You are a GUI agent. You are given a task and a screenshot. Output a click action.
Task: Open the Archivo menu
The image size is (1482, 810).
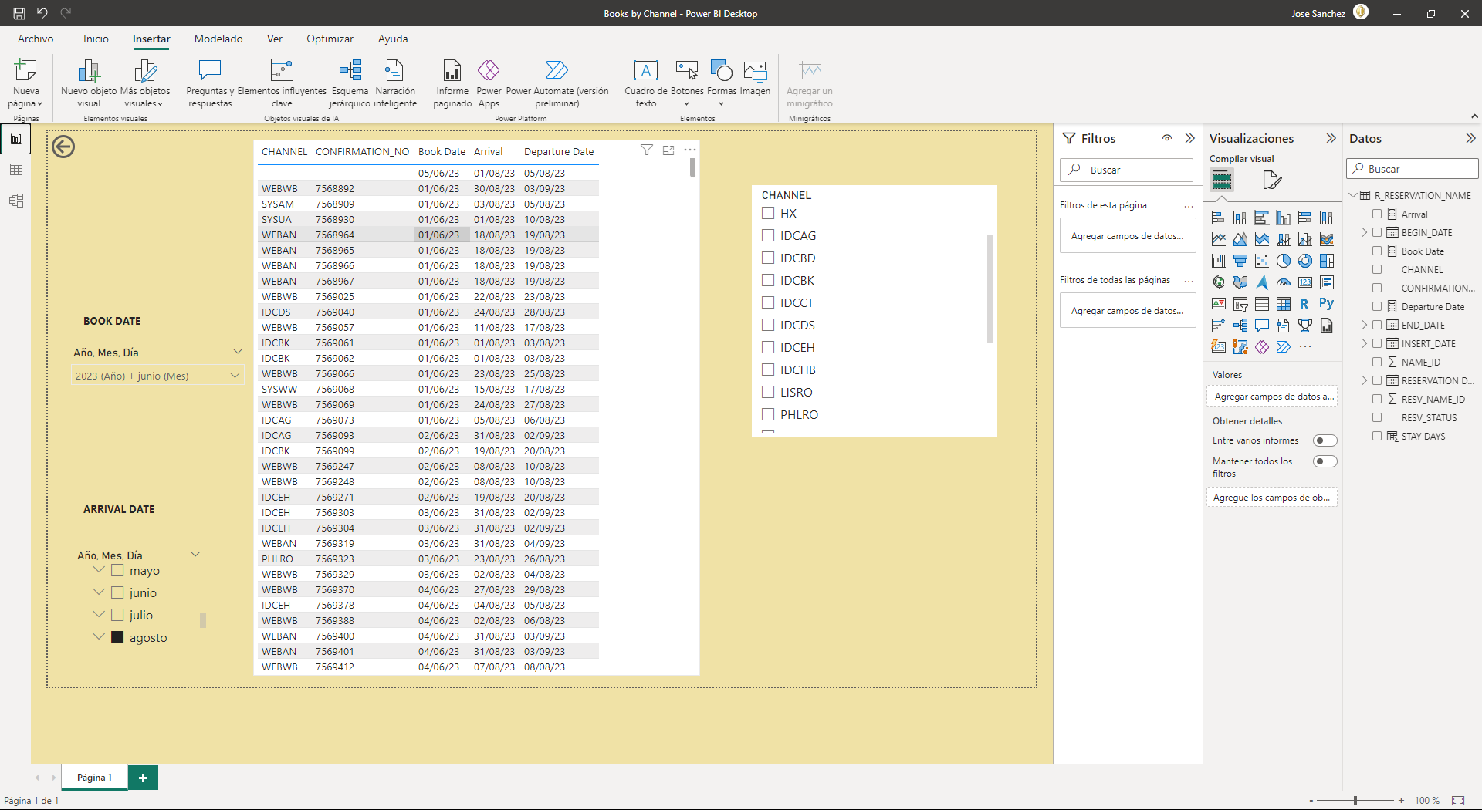point(36,39)
